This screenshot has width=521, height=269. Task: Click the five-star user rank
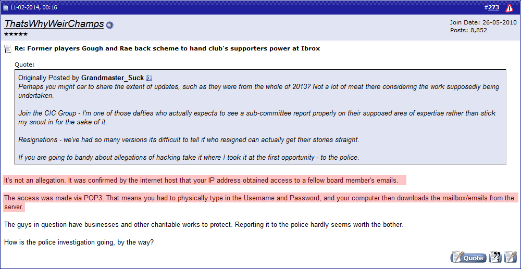[16, 34]
